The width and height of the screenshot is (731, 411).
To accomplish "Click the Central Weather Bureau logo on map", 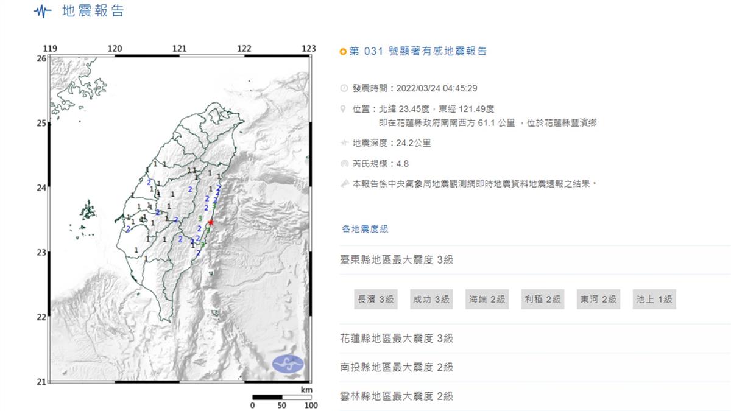I will coord(288,363).
